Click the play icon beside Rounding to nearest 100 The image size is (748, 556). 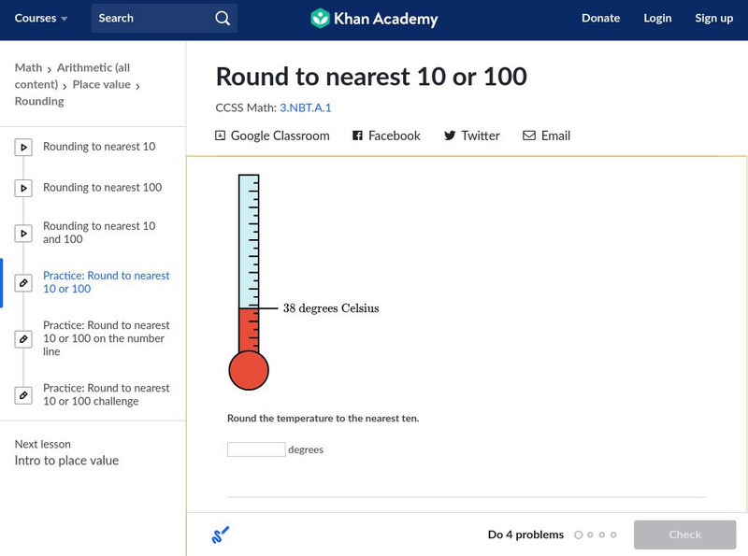pyautogui.click(x=23, y=188)
